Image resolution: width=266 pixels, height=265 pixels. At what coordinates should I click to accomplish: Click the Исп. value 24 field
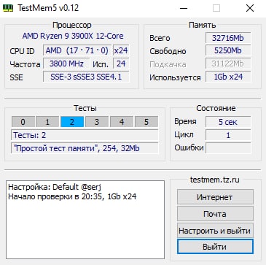[x=121, y=64]
